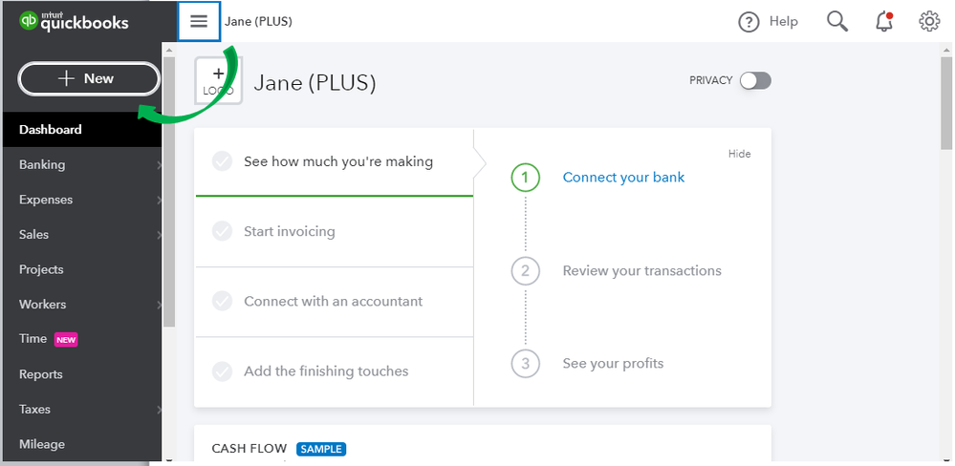Open Reports in the sidebar
Image resolution: width=955 pixels, height=466 pixels.
click(x=41, y=374)
